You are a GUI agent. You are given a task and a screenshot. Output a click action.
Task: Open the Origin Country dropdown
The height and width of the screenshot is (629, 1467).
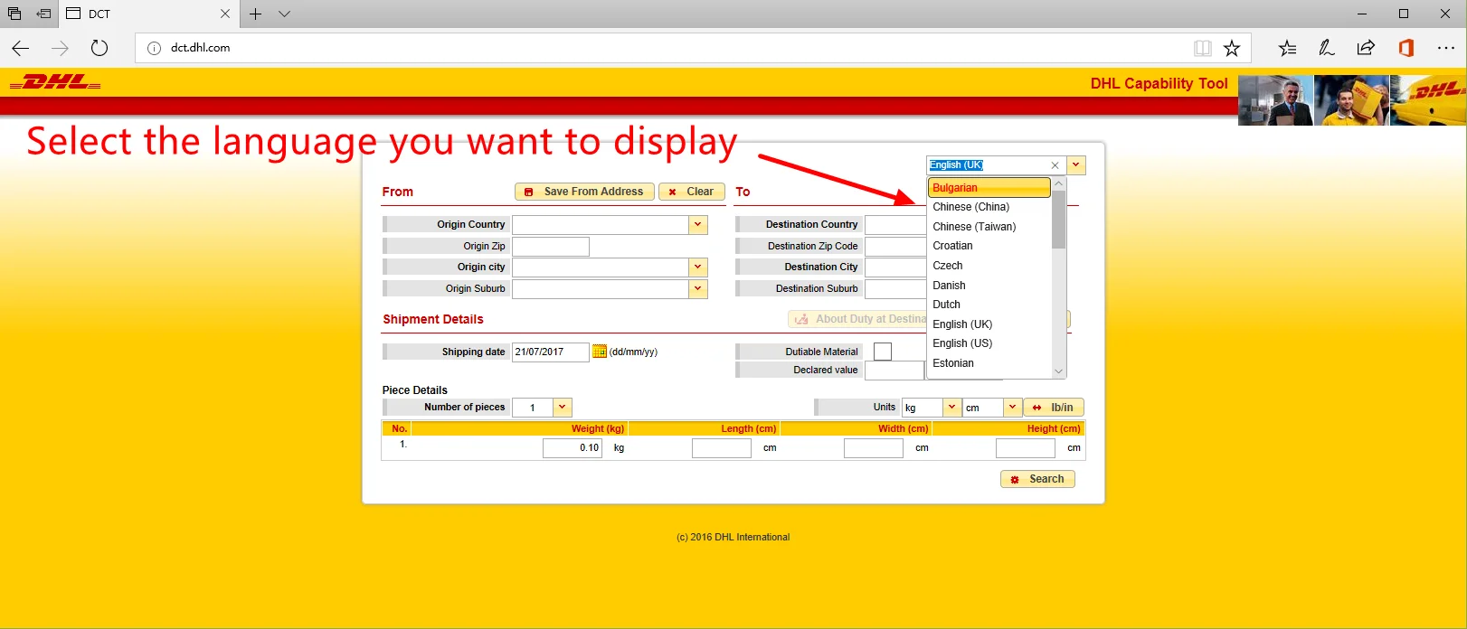point(698,224)
